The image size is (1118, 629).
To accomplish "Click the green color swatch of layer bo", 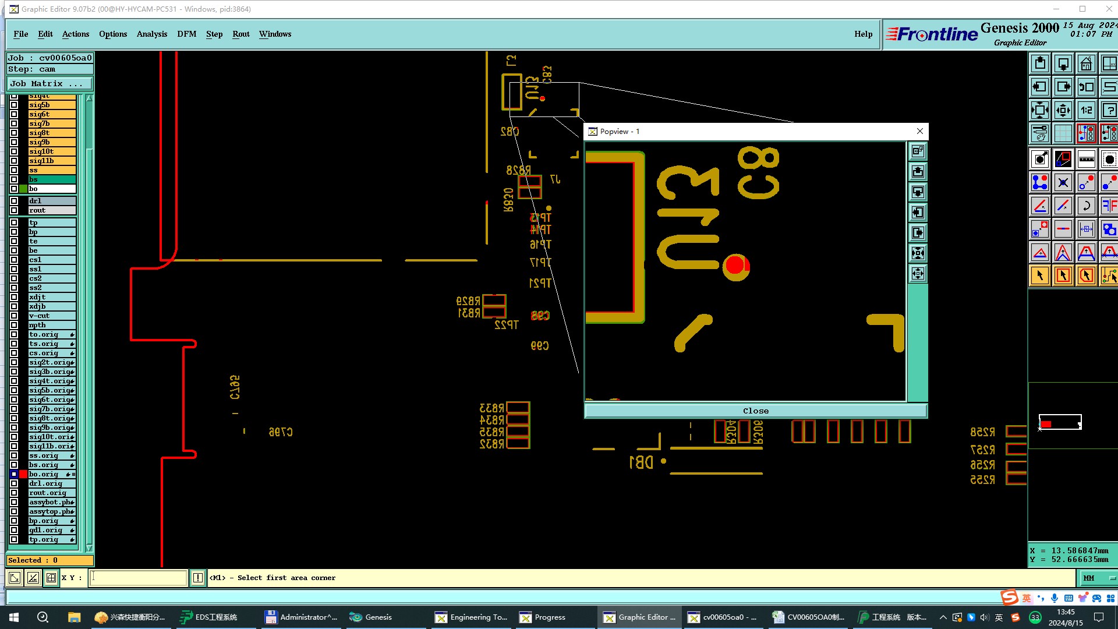I will point(23,189).
